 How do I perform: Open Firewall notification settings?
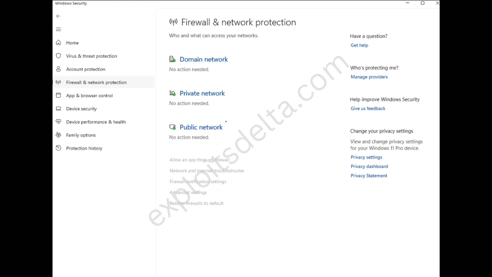coord(197,181)
